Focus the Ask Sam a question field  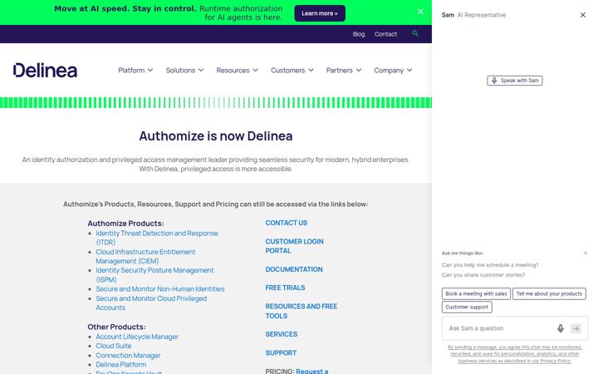tap(501, 328)
